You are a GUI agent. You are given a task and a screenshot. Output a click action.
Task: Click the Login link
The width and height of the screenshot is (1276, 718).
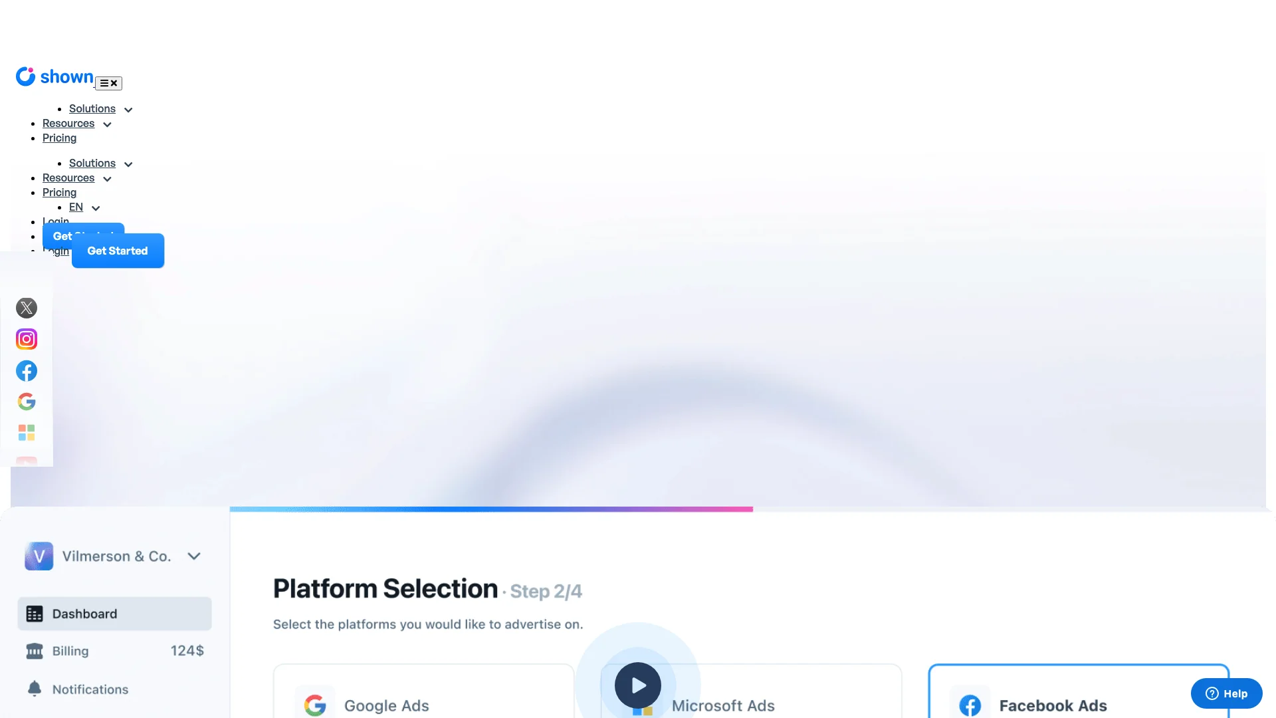click(55, 222)
